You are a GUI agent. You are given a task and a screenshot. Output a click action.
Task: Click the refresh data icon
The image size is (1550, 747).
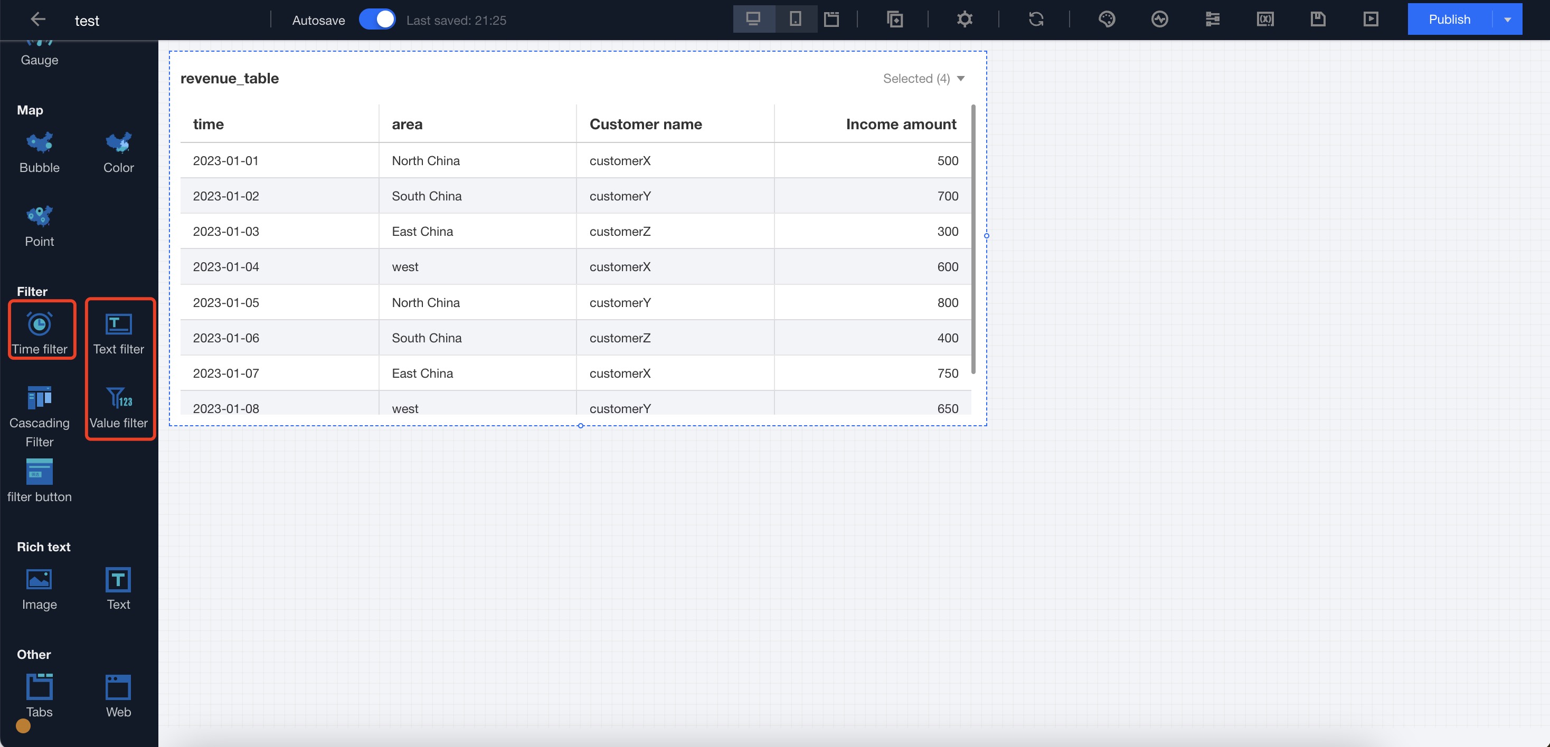click(x=1036, y=19)
